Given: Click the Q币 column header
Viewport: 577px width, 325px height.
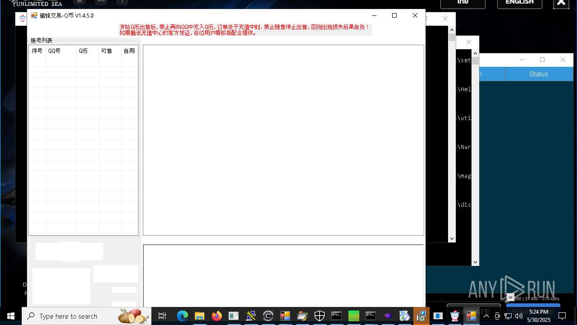Looking at the screenshot, I should point(87,51).
